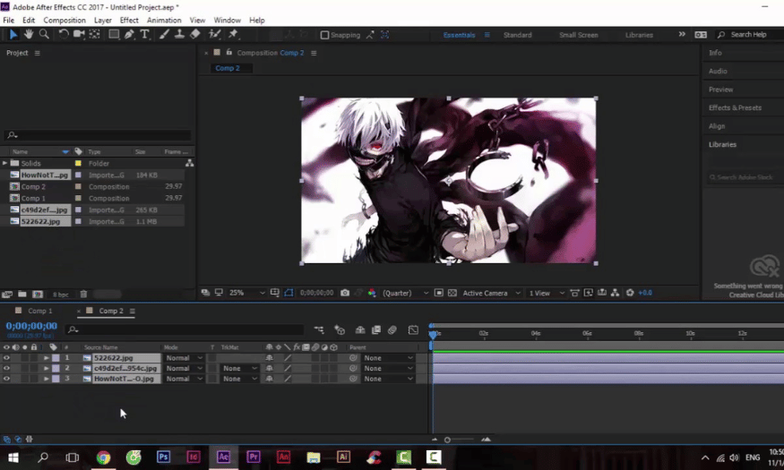Screen dimensions: 784x470
Task: Hide the 522622.jpg layer with eye icon
Action: coord(6,357)
